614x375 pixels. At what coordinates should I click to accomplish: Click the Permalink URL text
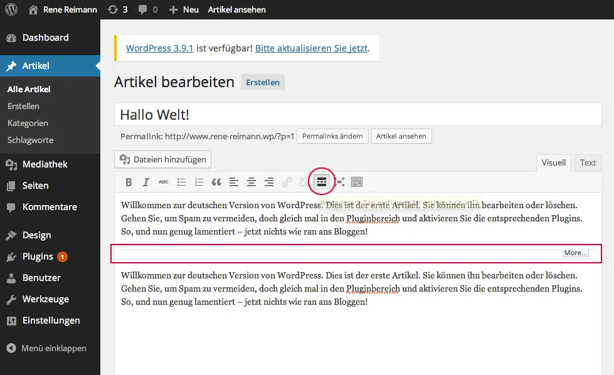click(229, 136)
